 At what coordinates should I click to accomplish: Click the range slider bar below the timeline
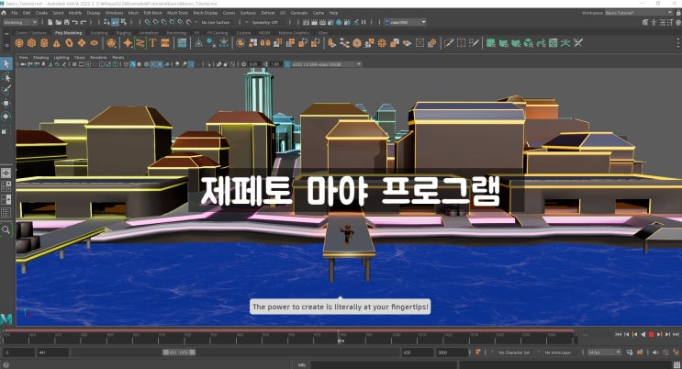179,352
